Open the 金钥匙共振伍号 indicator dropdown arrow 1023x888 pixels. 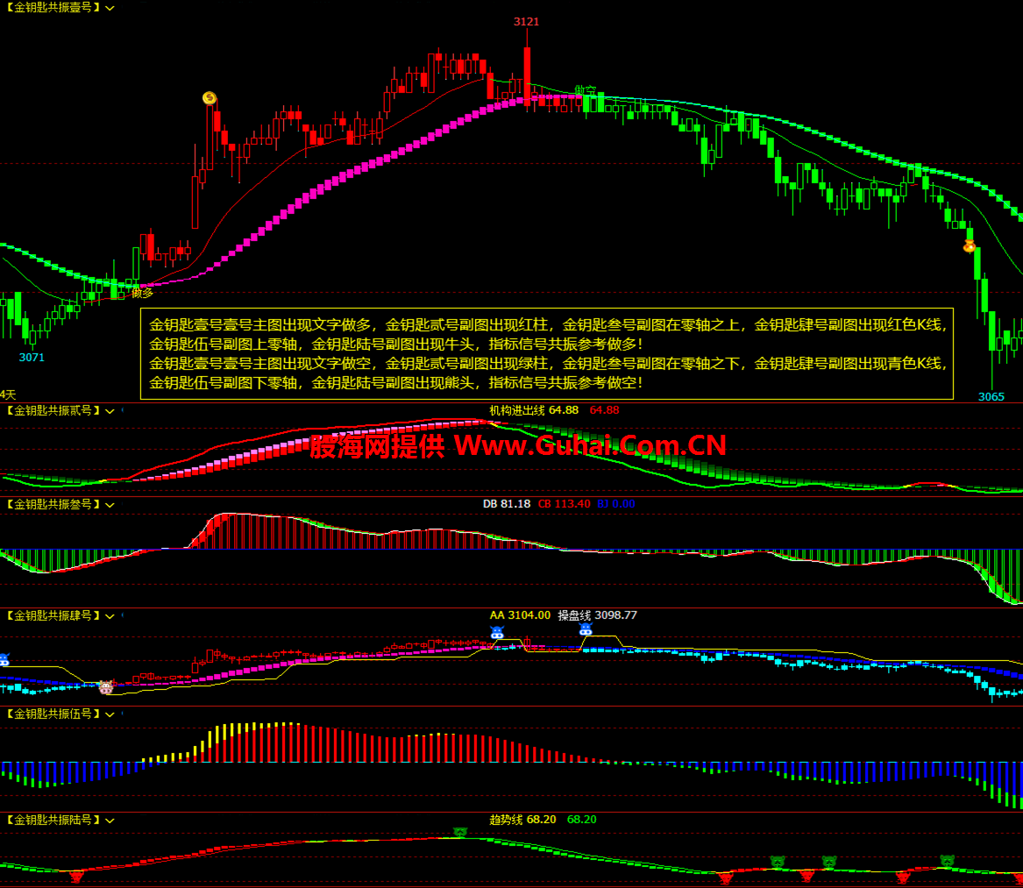click(x=110, y=714)
